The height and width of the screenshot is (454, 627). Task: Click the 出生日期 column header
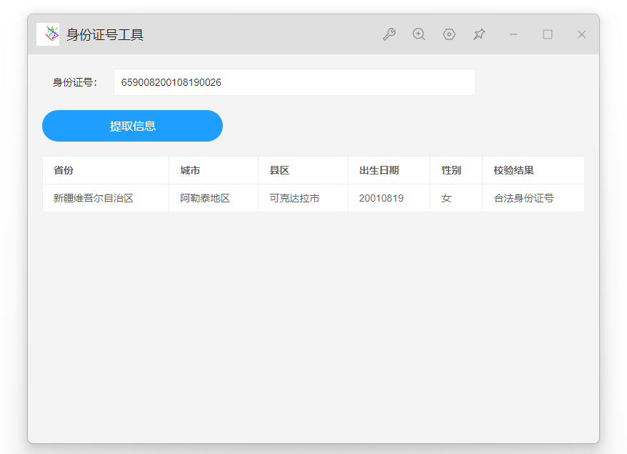389,171
